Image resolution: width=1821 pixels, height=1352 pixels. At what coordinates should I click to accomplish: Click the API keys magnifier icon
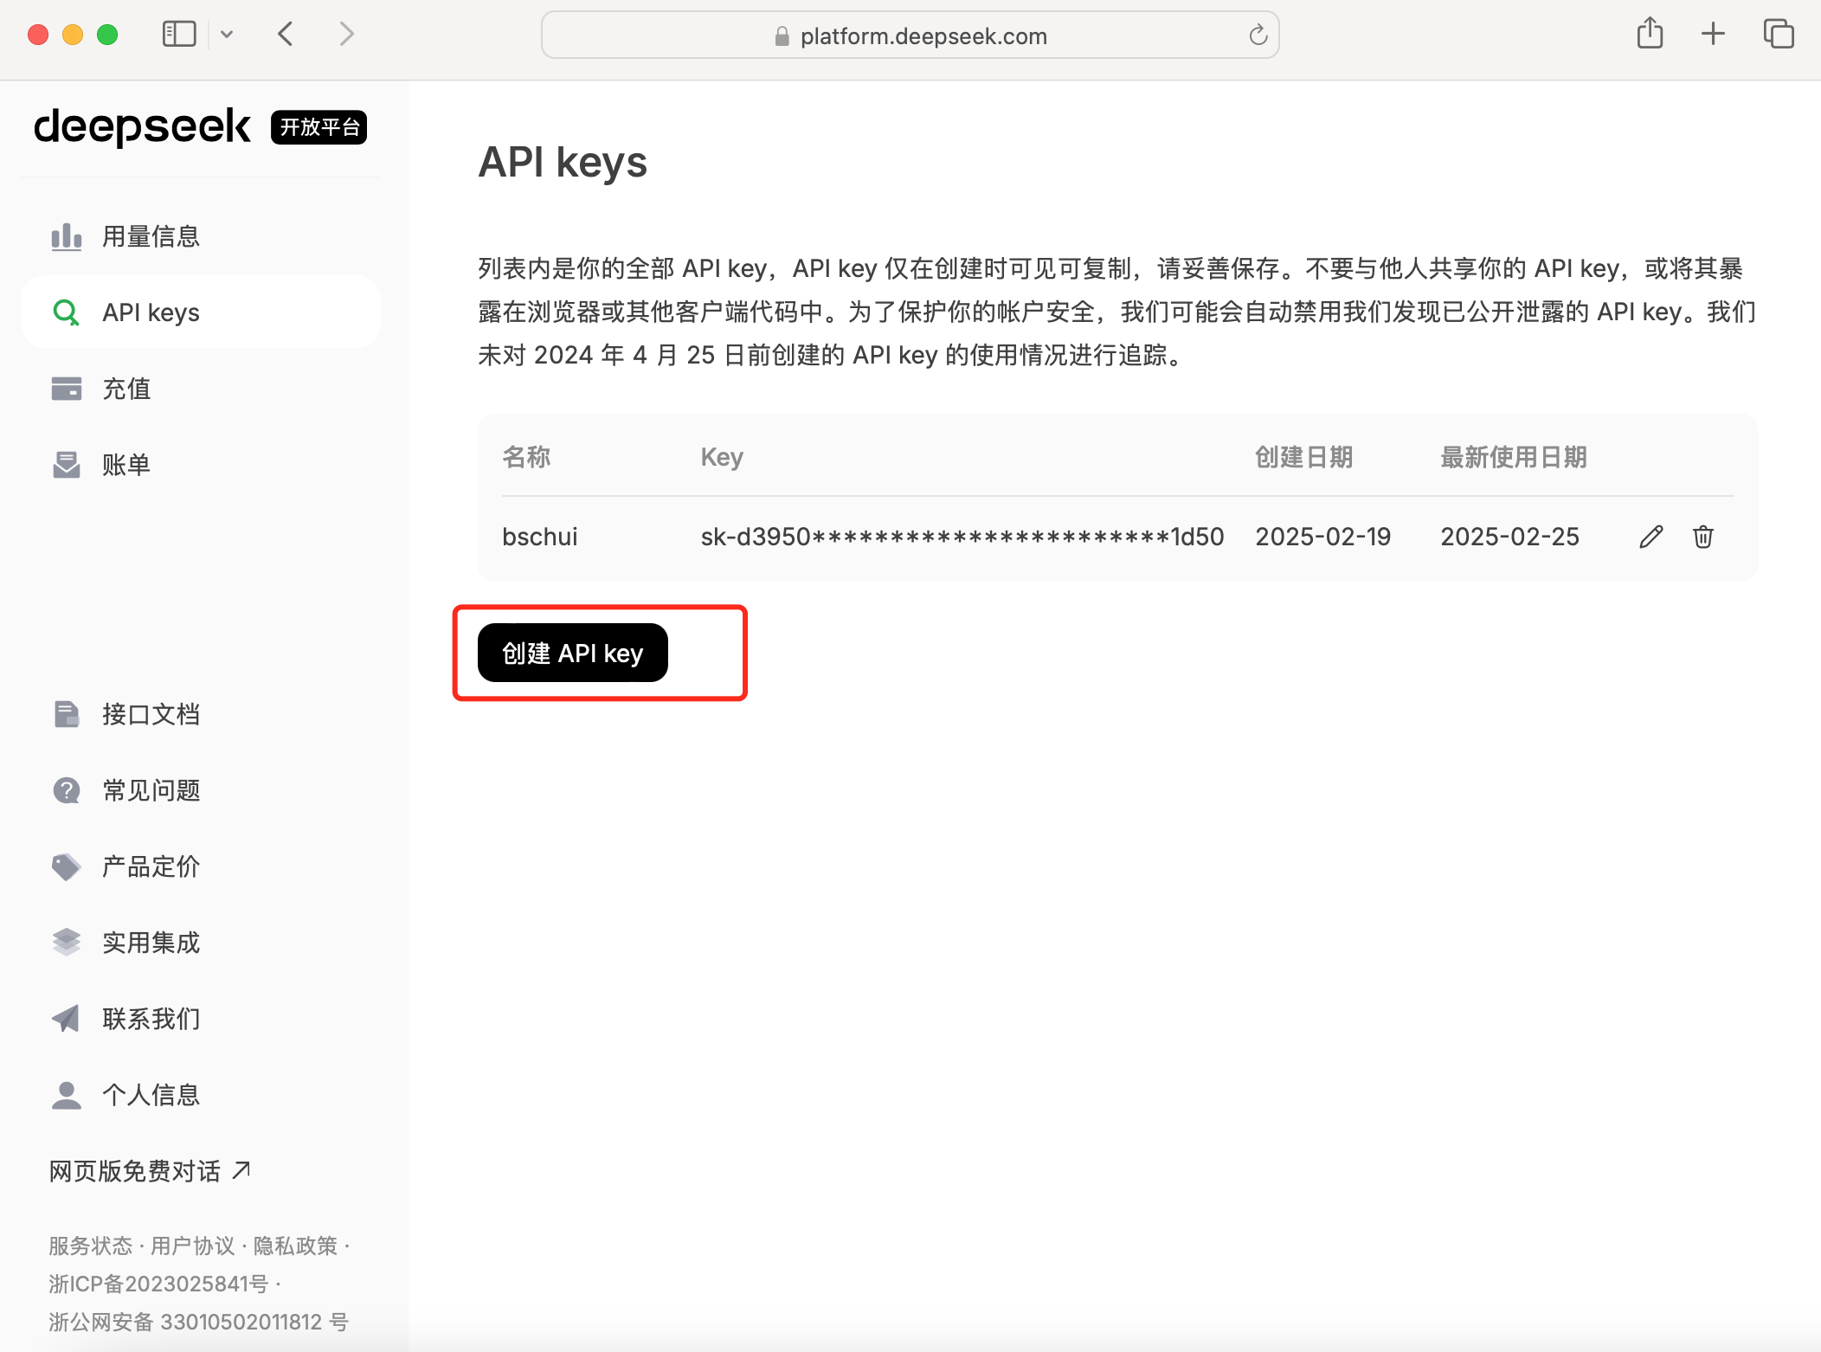[x=67, y=312]
